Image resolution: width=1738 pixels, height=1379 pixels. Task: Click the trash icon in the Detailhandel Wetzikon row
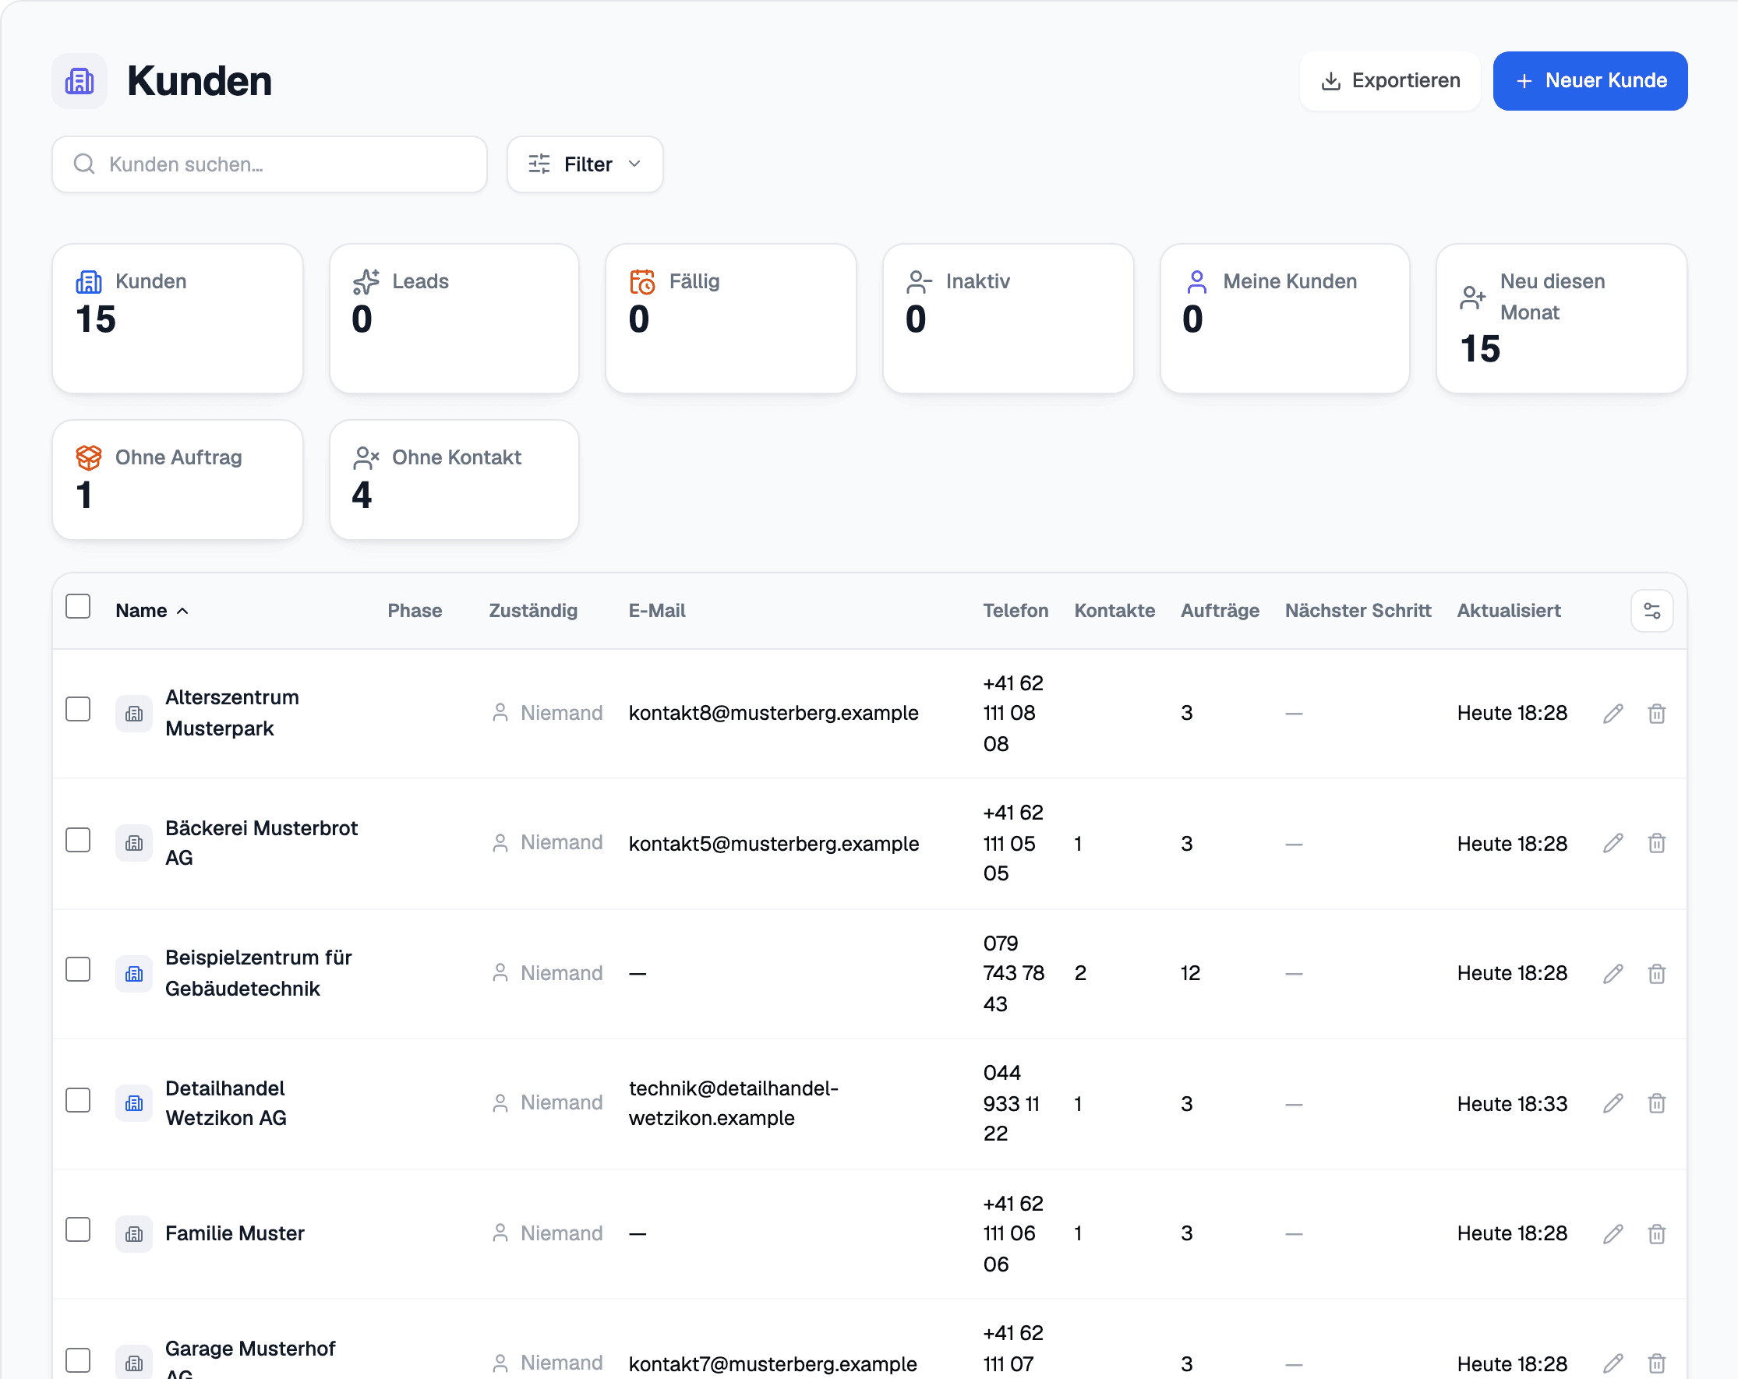[1657, 1103]
